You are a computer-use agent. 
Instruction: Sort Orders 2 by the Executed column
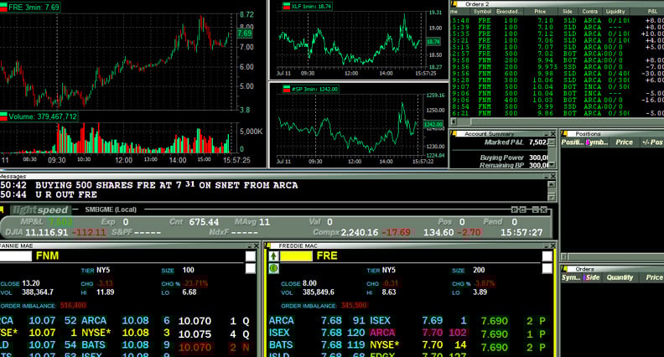click(510, 12)
